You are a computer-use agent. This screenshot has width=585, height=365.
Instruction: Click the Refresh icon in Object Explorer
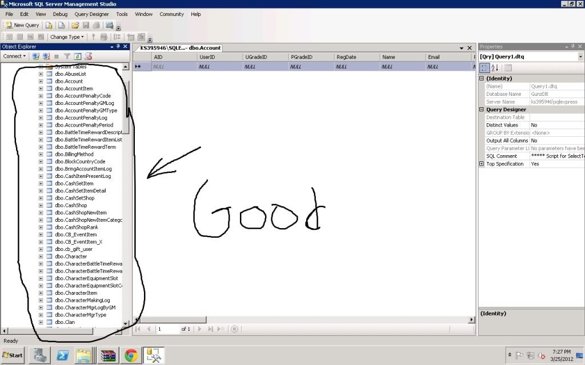77,56
